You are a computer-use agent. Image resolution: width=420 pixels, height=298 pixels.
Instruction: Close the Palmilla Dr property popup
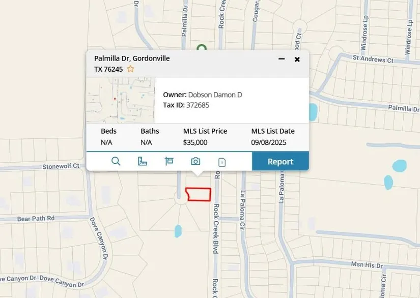click(297, 59)
